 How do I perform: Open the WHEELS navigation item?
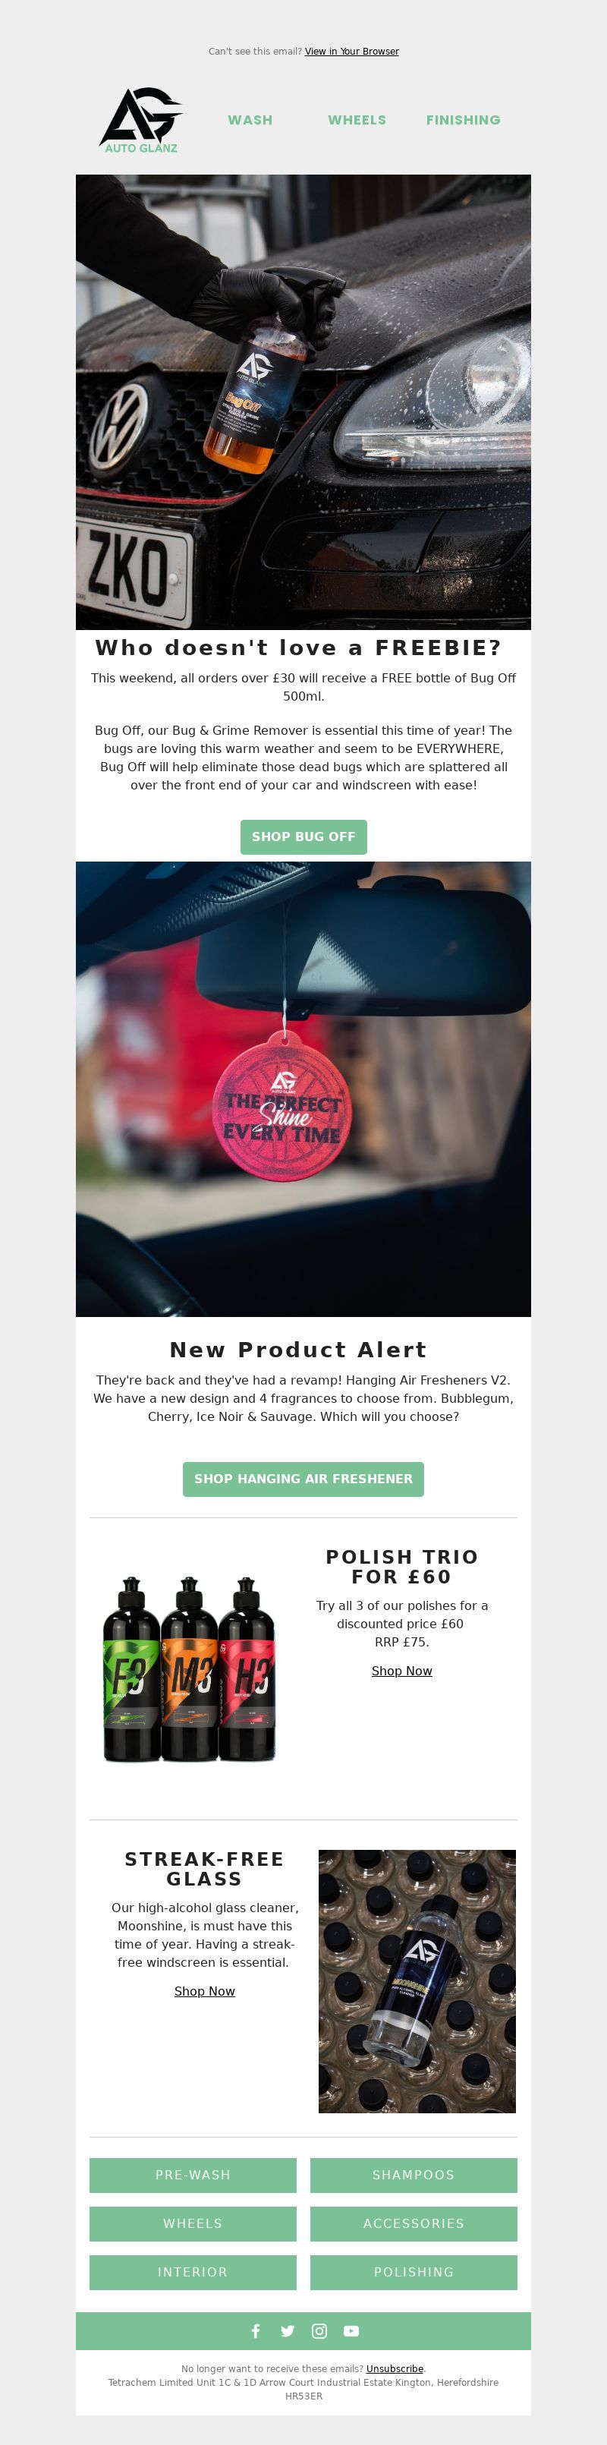click(357, 120)
